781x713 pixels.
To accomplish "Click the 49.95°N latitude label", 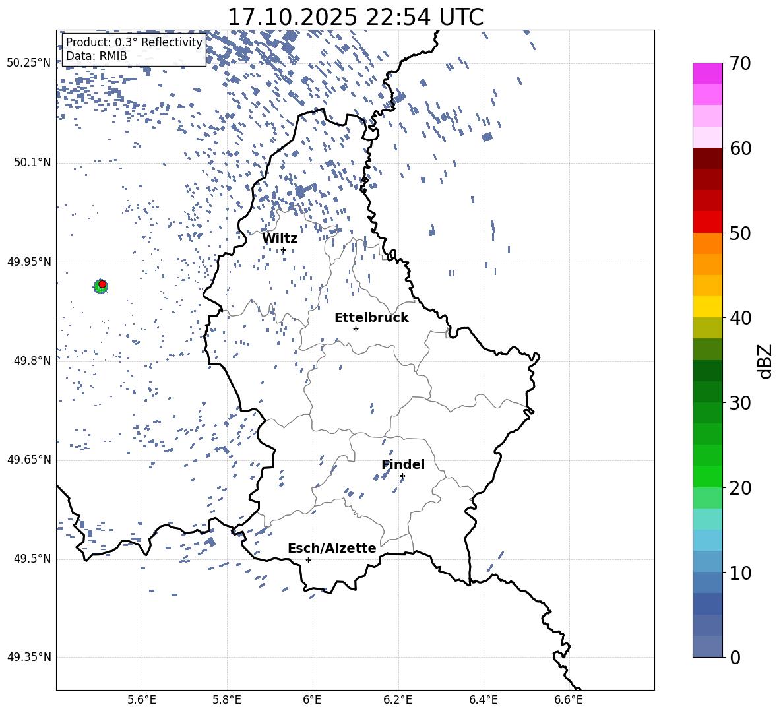I will (29, 262).
